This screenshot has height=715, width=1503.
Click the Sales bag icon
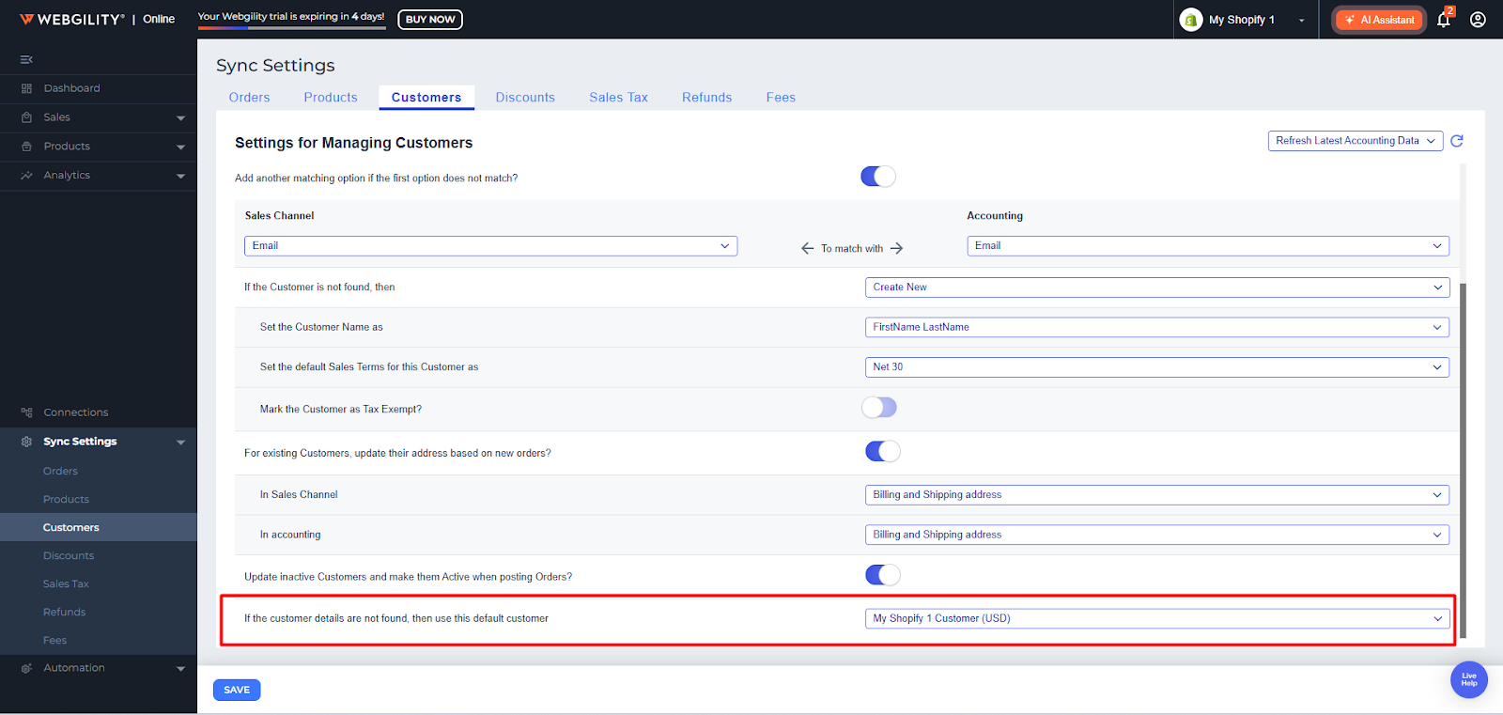tap(26, 117)
